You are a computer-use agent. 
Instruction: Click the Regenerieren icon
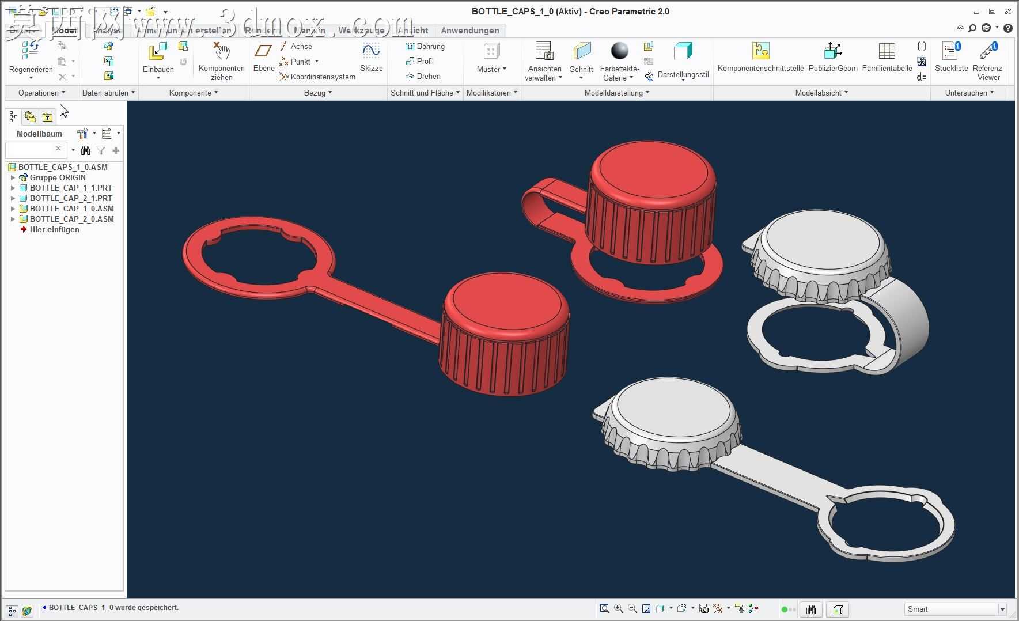[31, 51]
